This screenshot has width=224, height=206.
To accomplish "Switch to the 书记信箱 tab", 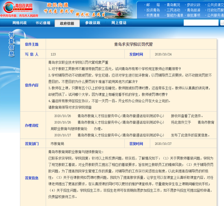I will pyautogui.click(x=43, y=23).
